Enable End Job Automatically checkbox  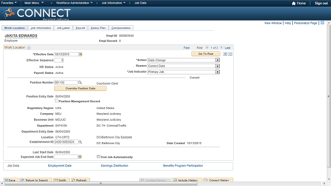pos(98,157)
